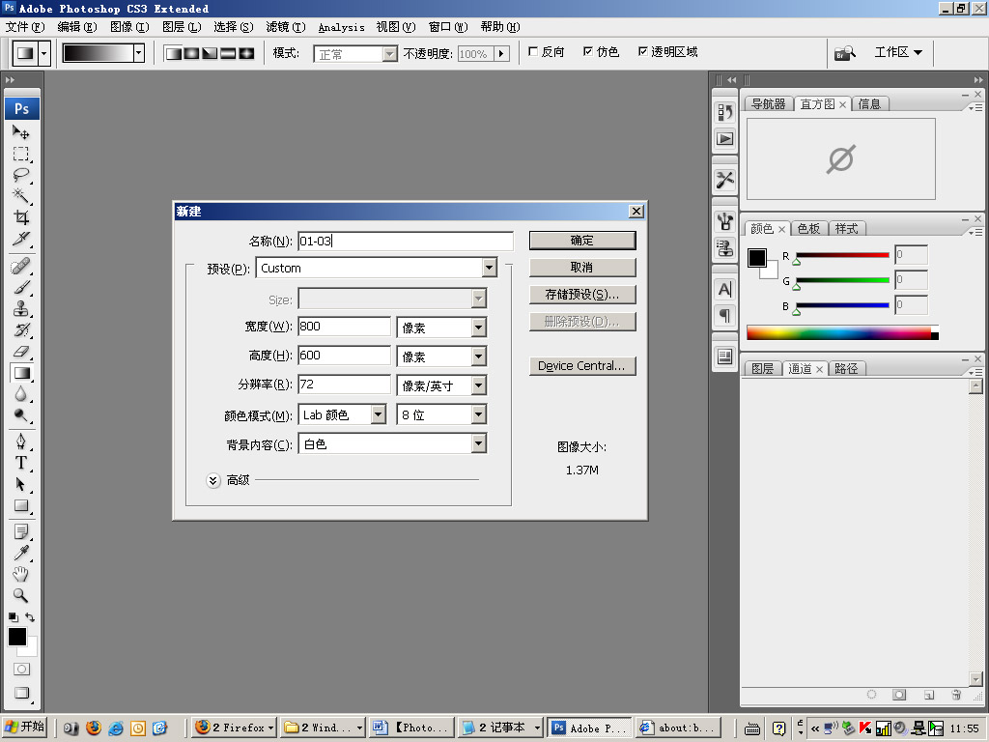Open the 文件 menu
Image resolution: width=989 pixels, height=742 pixels.
(25, 27)
